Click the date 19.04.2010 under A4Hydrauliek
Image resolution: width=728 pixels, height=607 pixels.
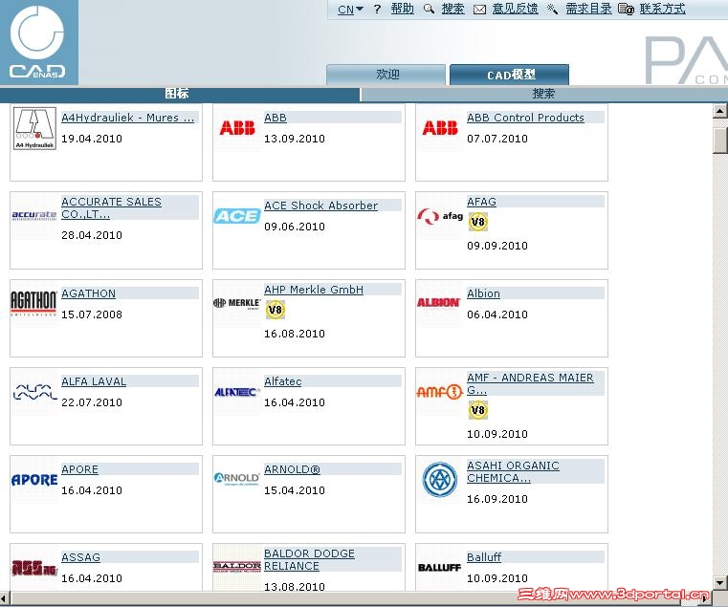tap(92, 139)
